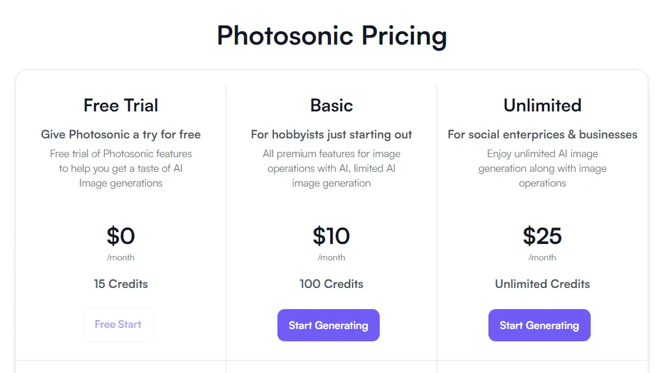Click Start Generating under the Basic plan

[x=328, y=325]
